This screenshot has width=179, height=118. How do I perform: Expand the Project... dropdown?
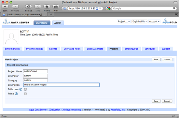pyautogui.click(x=124, y=22)
